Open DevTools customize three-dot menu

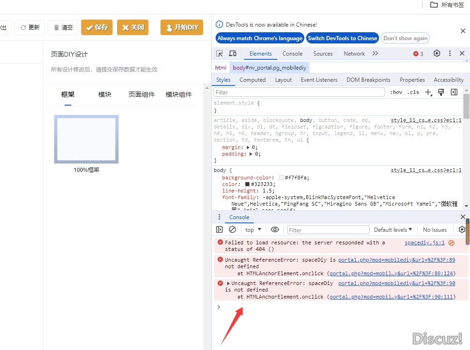pos(449,53)
